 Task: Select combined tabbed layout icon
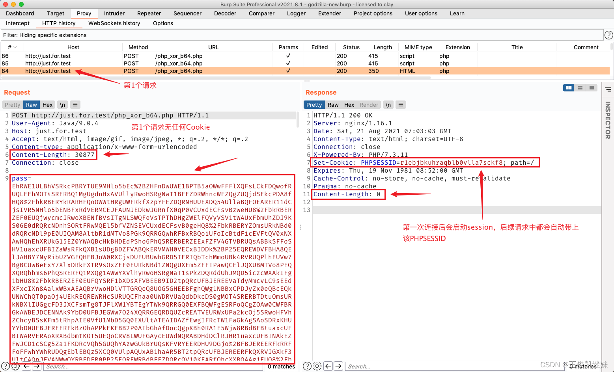592,88
